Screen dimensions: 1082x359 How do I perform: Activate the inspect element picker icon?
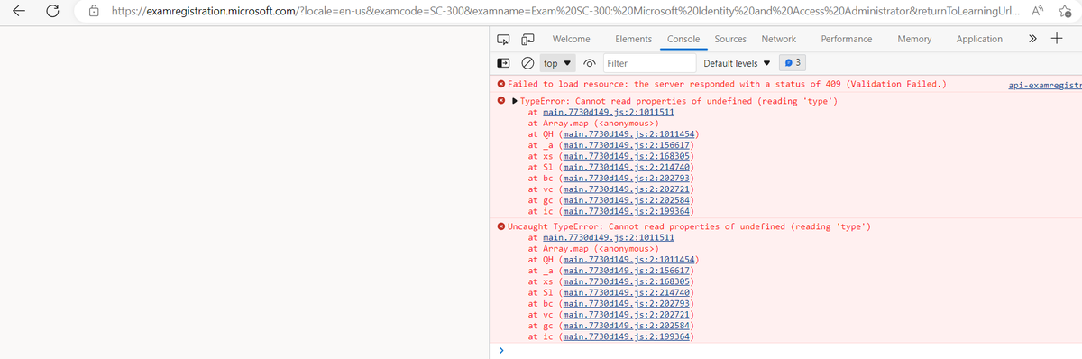click(x=504, y=40)
